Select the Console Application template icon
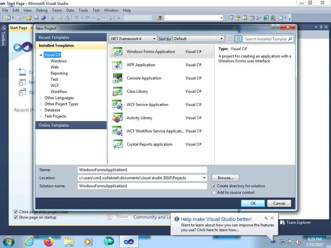 pyautogui.click(x=117, y=78)
